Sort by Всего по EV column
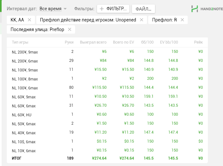Viewport: 223px width, 166px height. click(x=124, y=42)
